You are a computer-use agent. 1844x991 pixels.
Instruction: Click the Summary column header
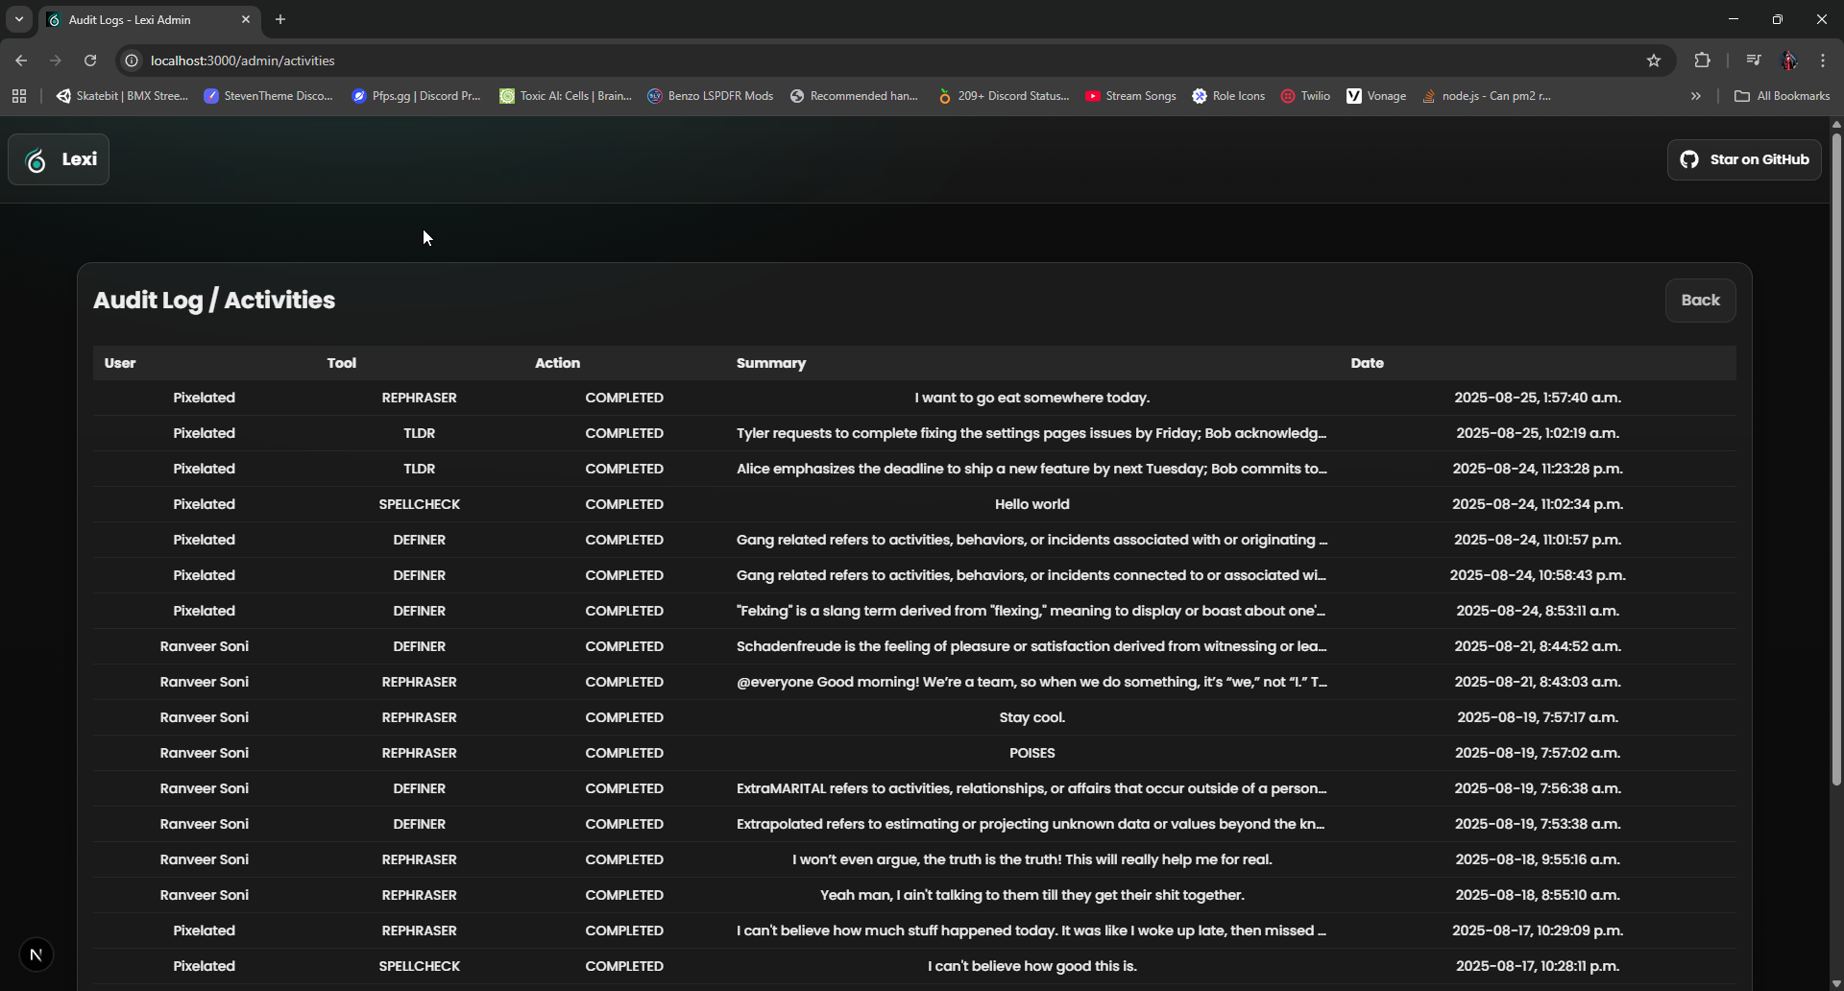(771, 363)
